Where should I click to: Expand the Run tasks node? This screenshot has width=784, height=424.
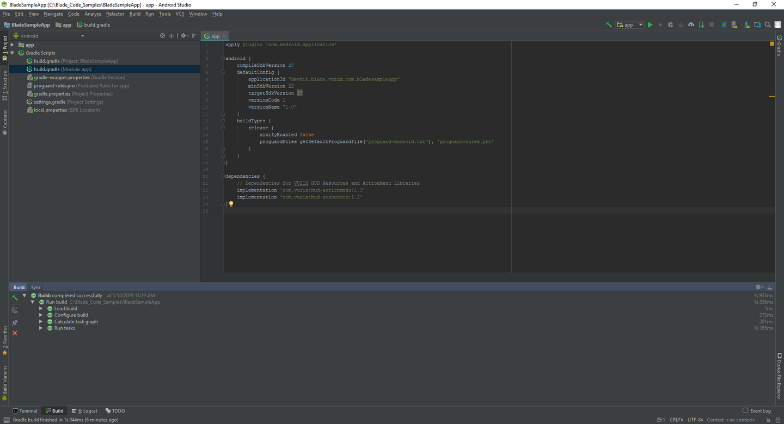point(41,328)
